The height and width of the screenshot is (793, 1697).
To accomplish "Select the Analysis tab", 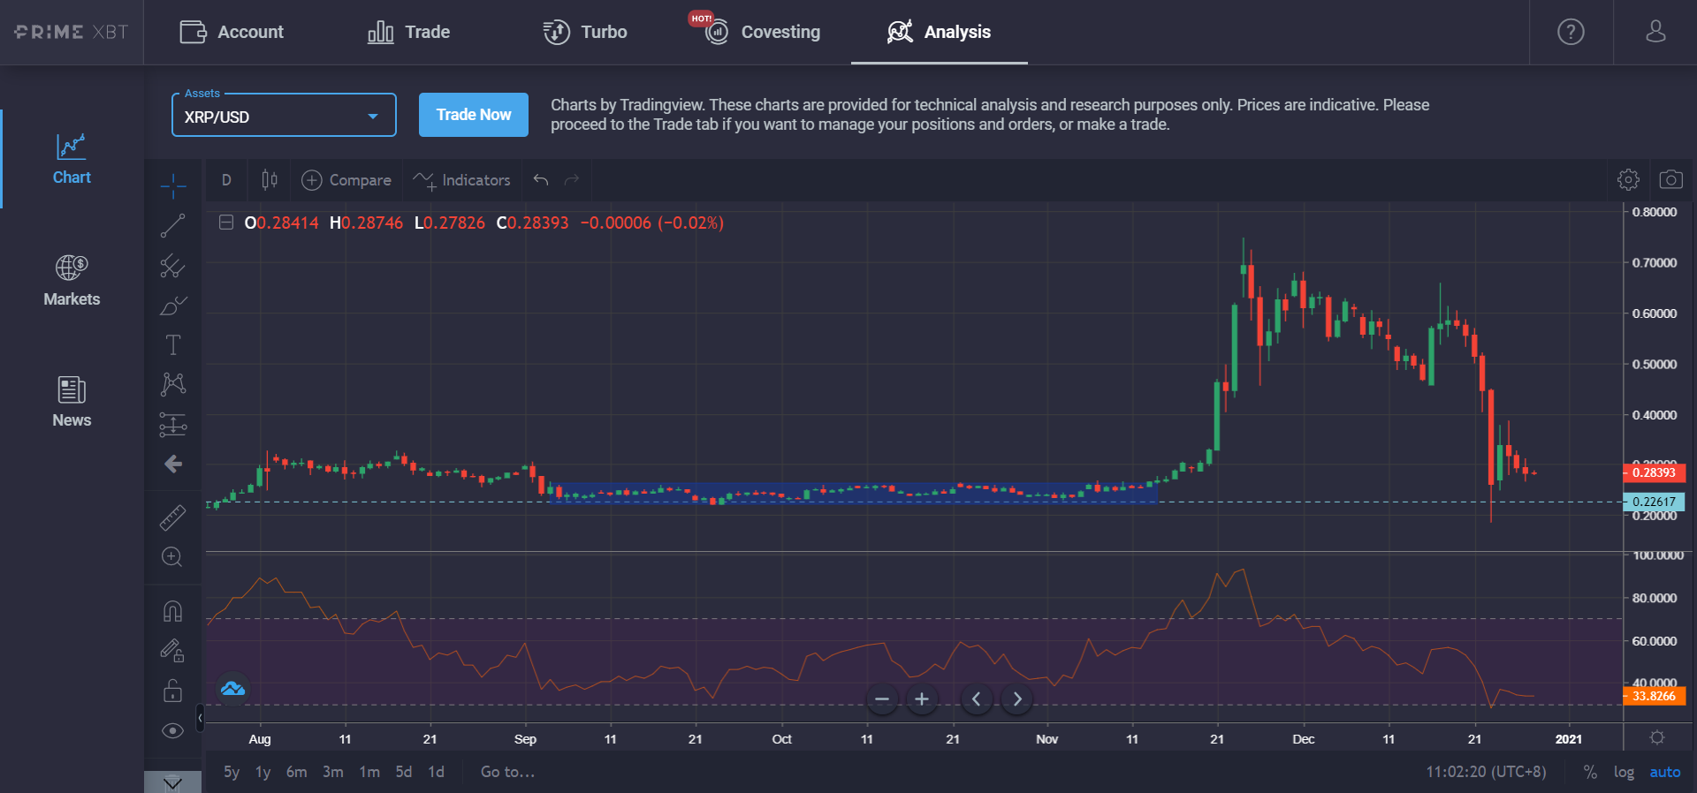I will coord(939,32).
